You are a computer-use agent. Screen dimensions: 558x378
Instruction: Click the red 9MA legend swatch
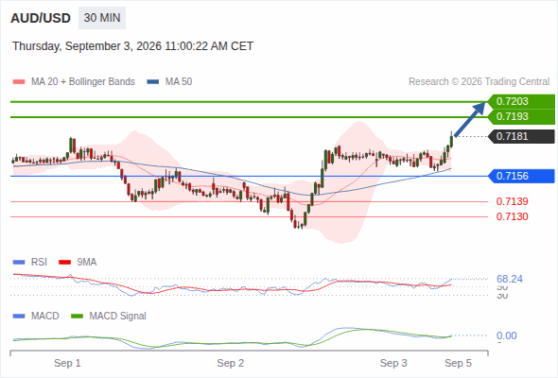click(x=64, y=263)
